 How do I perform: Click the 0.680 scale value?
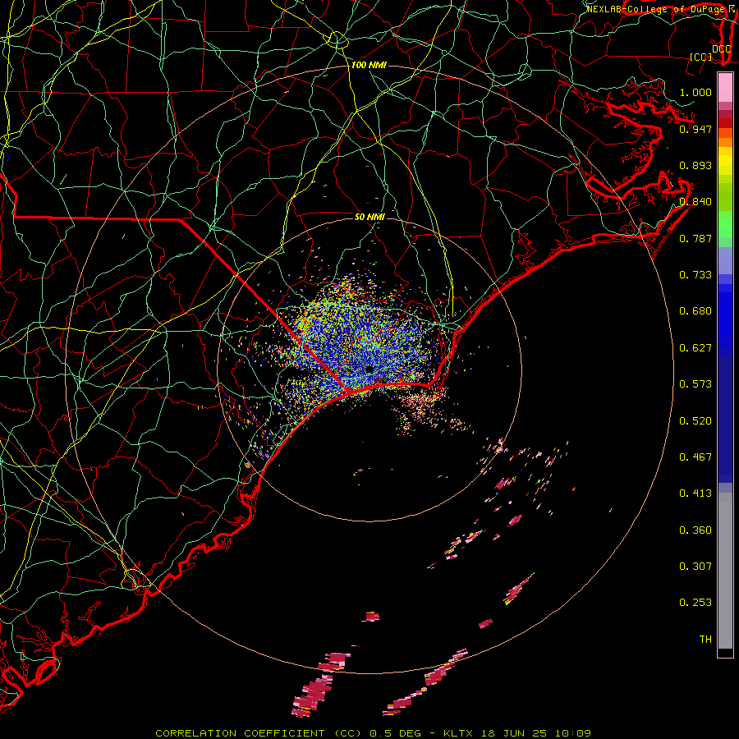(695, 311)
